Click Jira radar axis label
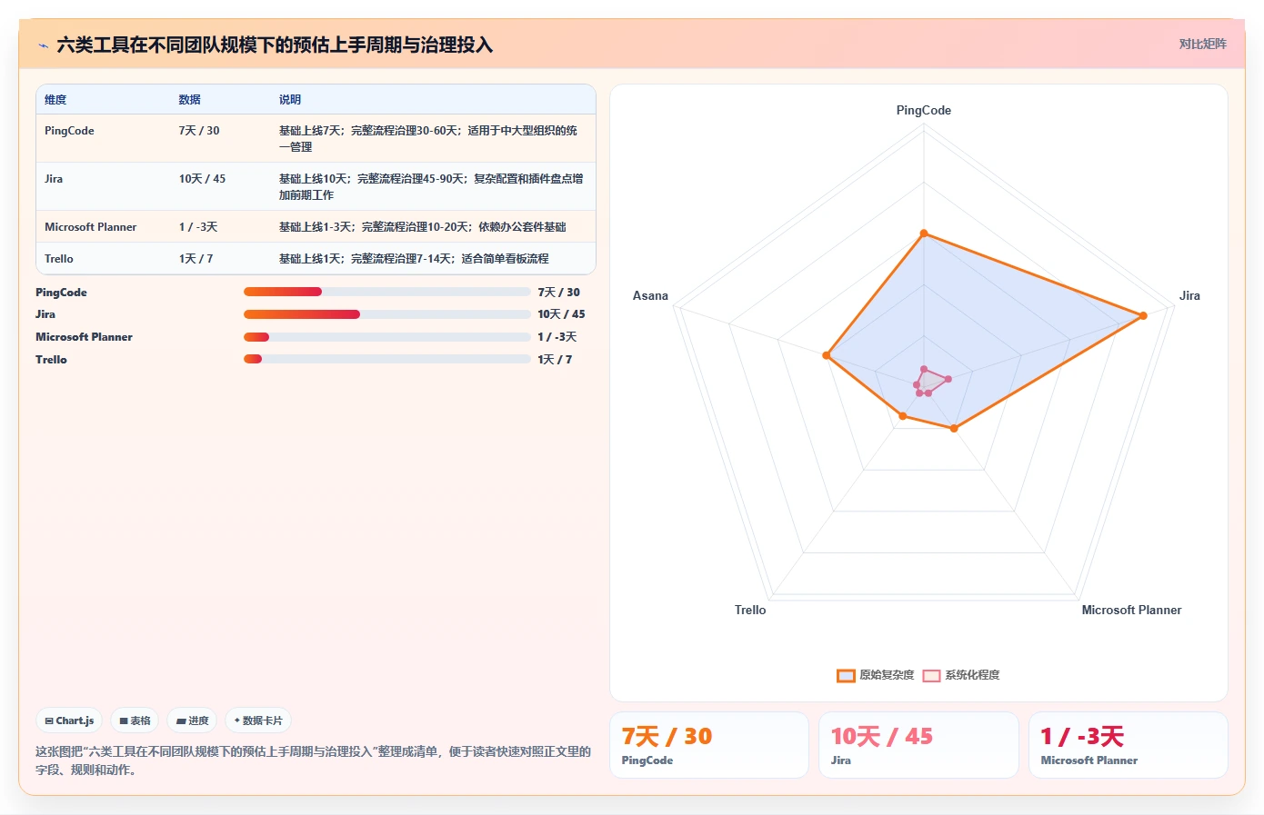The height and width of the screenshot is (815, 1264). point(1189,295)
